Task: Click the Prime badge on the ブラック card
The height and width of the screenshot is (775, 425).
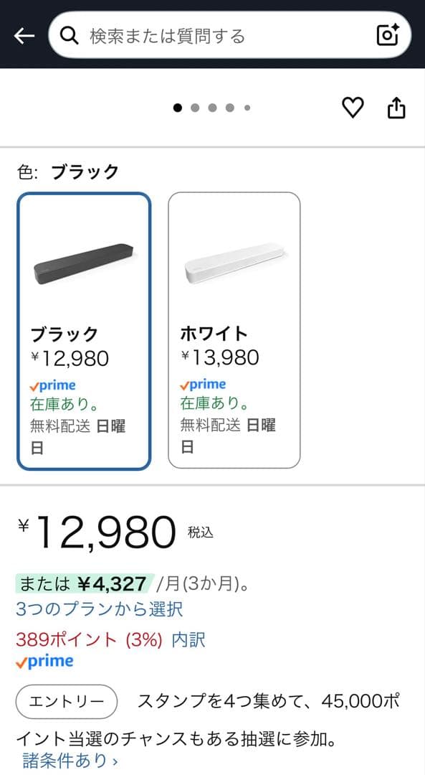Action: (54, 385)
